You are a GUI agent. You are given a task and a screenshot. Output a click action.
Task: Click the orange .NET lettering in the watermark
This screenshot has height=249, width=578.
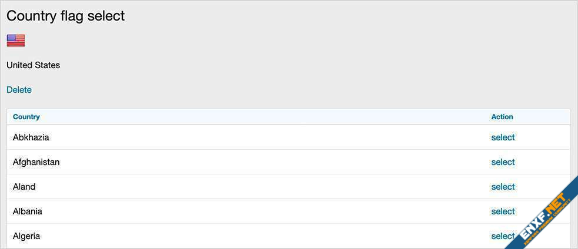coord(556,205)
